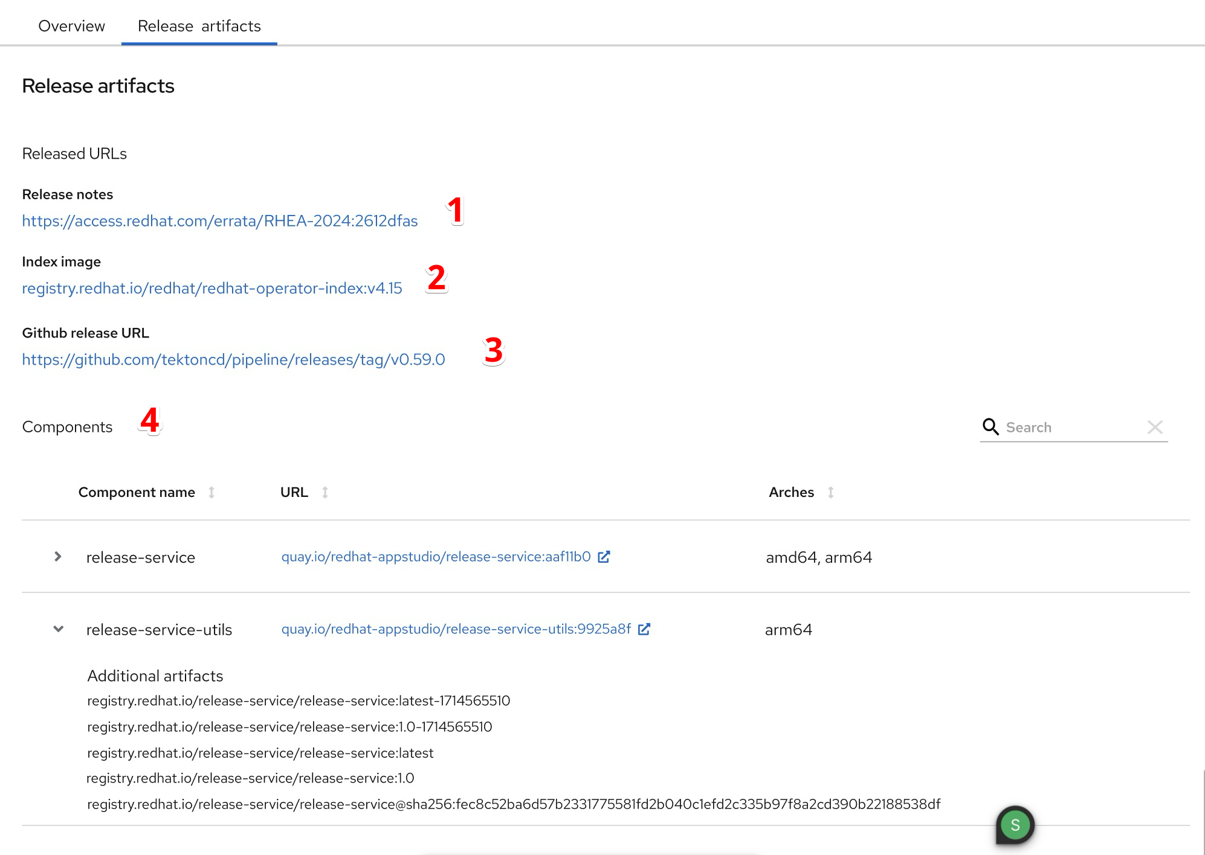Clear the search field with X icon

[x=1155, y=427]
